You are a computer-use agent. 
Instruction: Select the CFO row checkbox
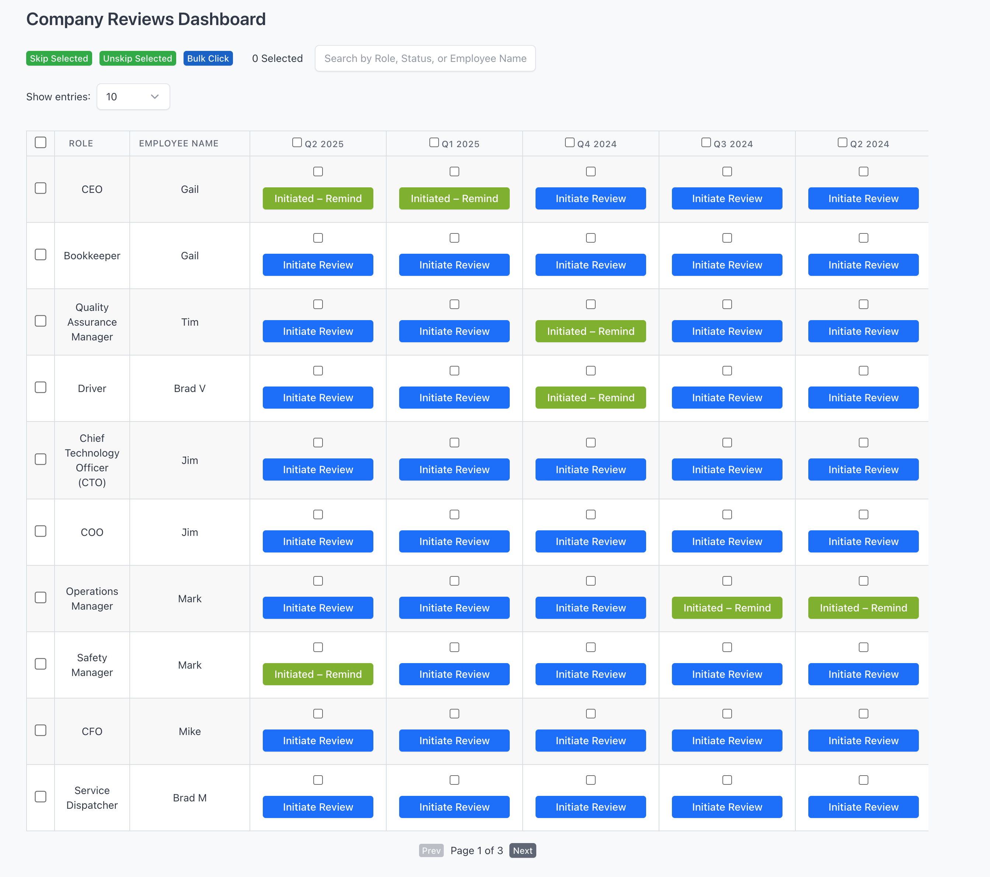coord(41,730)
